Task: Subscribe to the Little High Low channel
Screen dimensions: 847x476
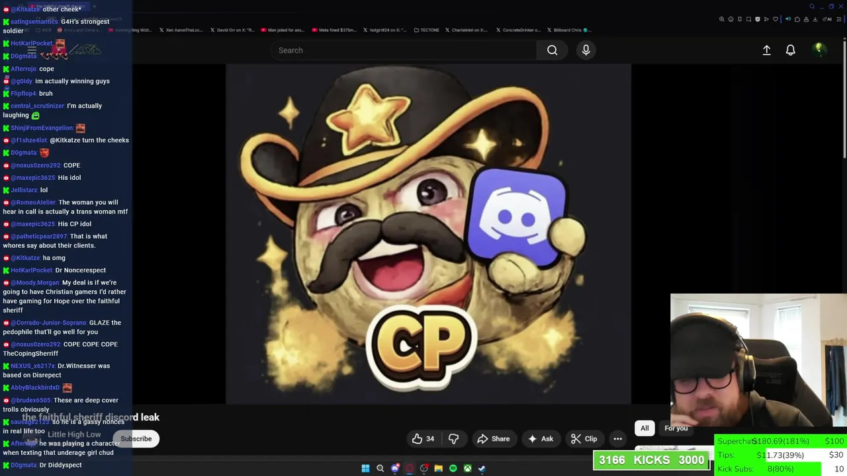Action: point(136,438)
